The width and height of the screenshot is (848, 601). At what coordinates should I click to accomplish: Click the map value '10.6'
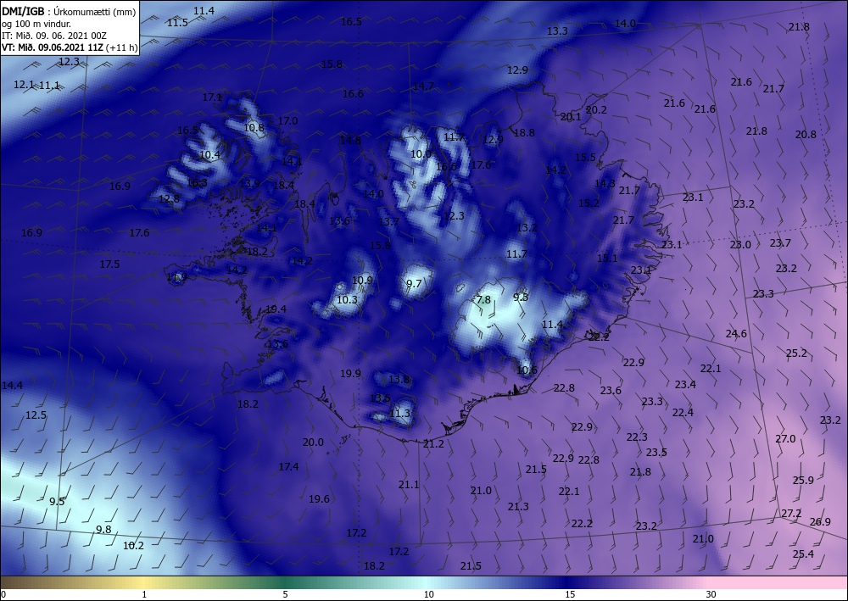527,370
